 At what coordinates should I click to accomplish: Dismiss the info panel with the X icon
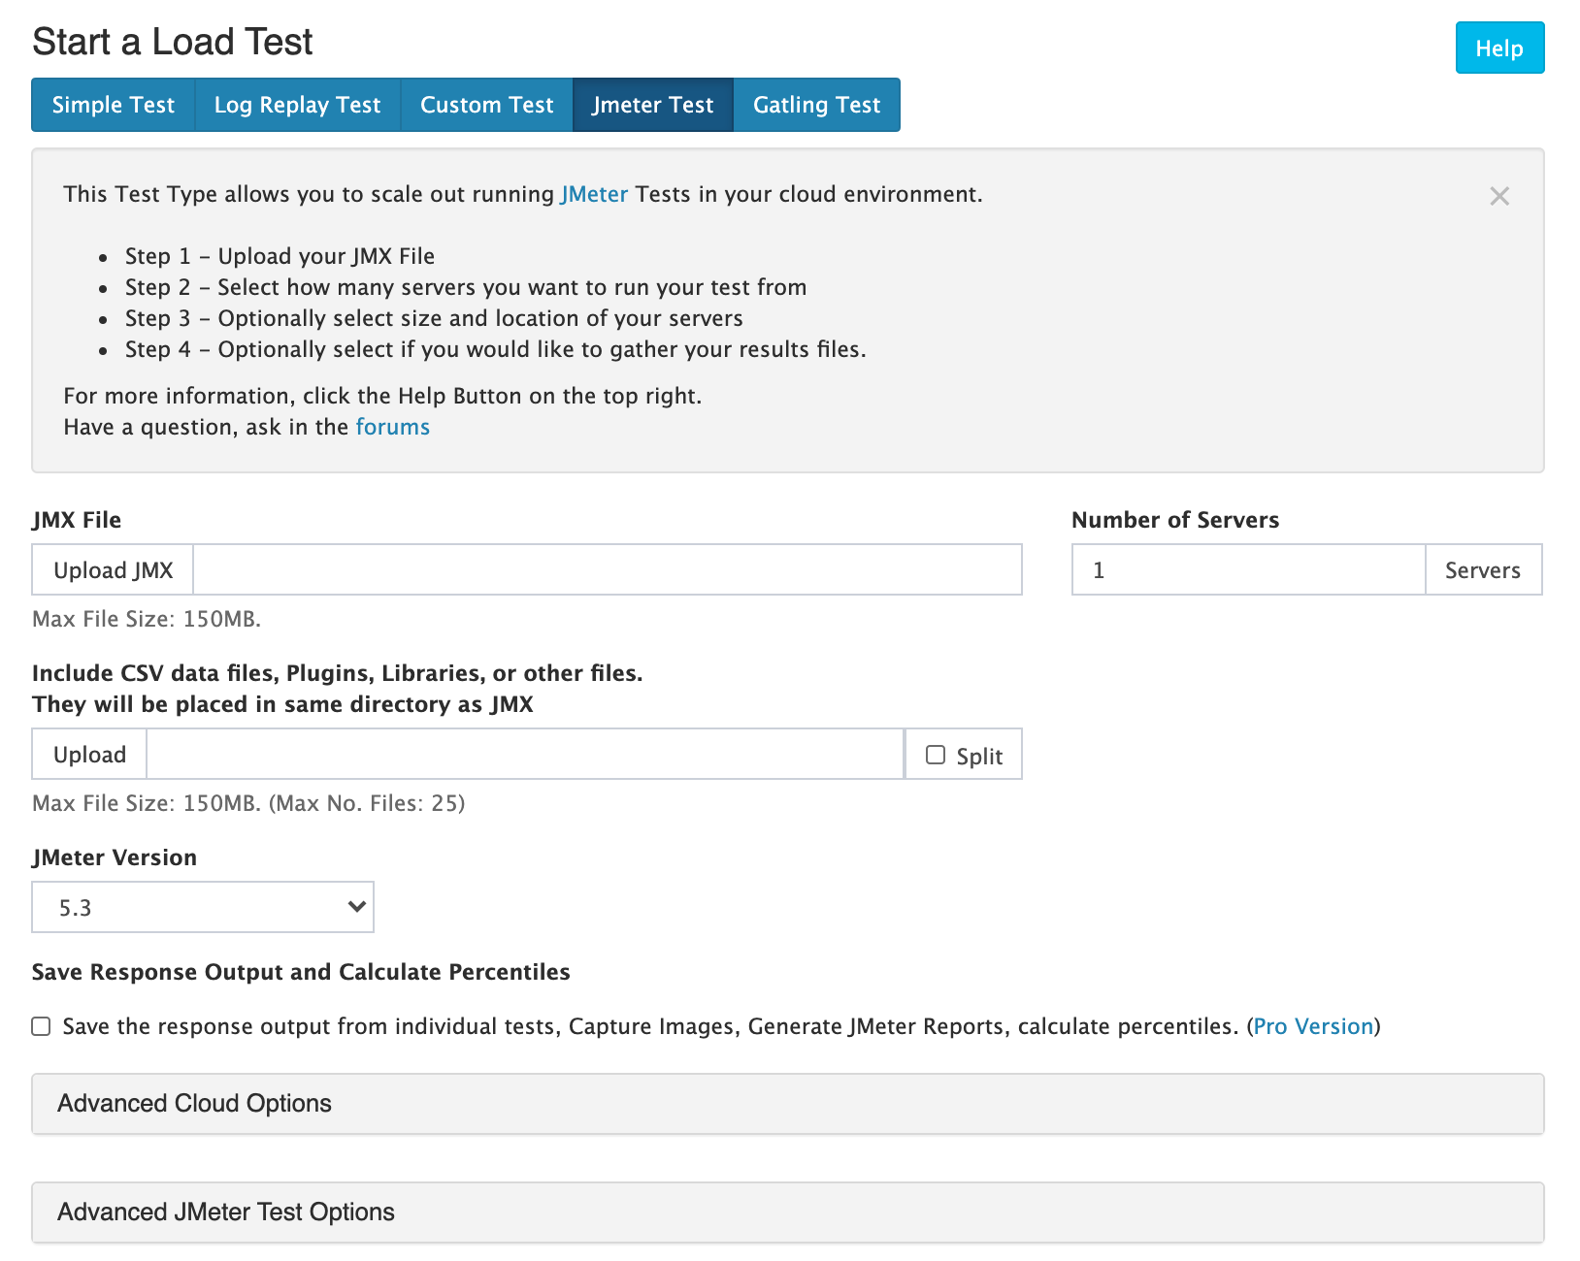pyautogui.click(x=1499, y=196)
